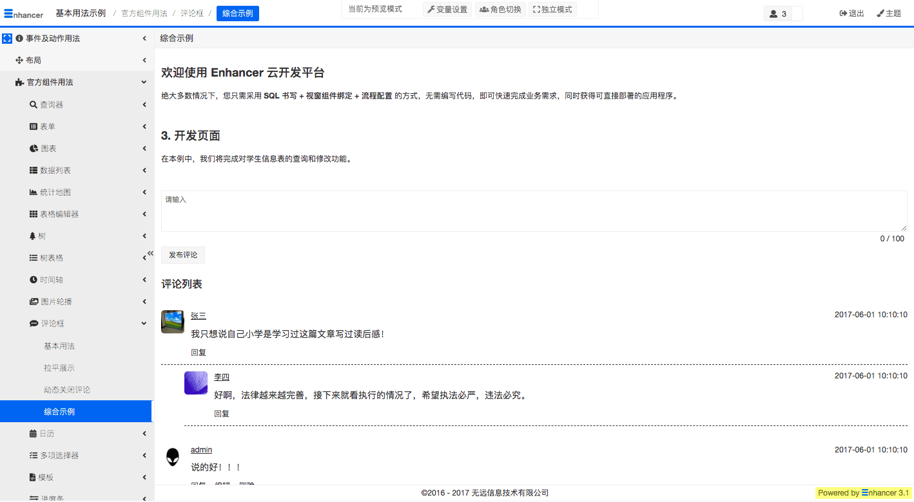Click the 时间轴 clock icon
Viewport: 914px width, 502px height.
34,280
